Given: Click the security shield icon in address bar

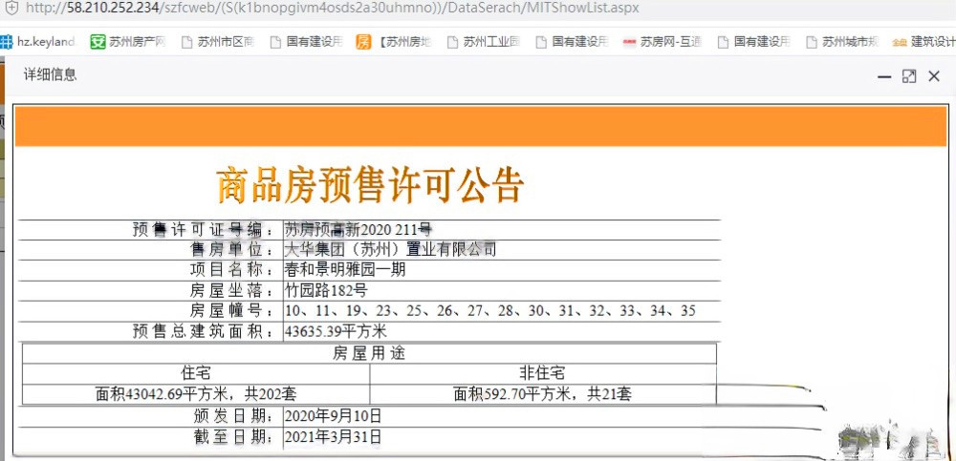Looking at the screenshot, I should tap(11, 8).
